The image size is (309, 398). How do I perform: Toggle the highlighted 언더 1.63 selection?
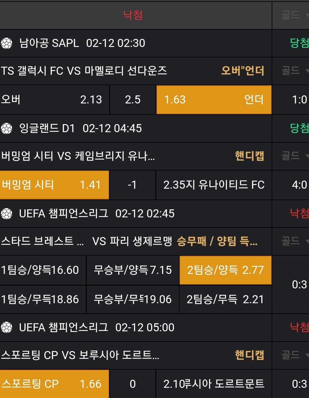point(214,100)
